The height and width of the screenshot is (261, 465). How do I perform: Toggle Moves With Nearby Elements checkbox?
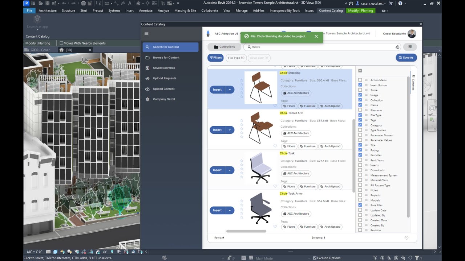pyautogui.click(x=61, y=43)
